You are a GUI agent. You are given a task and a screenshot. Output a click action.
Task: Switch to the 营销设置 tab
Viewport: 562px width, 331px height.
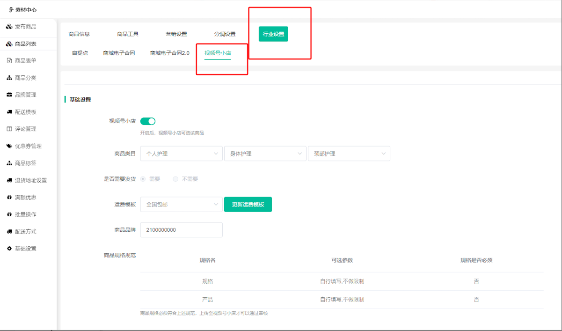coord(176,34)
